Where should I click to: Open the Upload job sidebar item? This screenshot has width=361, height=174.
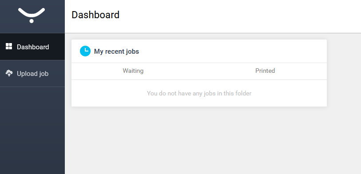pos(32,74)
